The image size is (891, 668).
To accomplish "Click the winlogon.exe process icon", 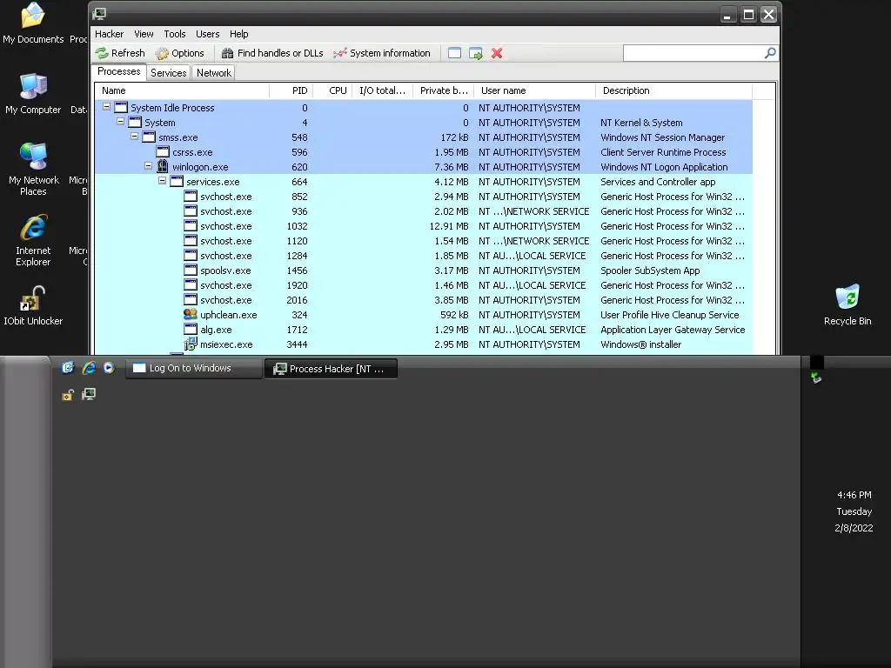I will 163,166.
